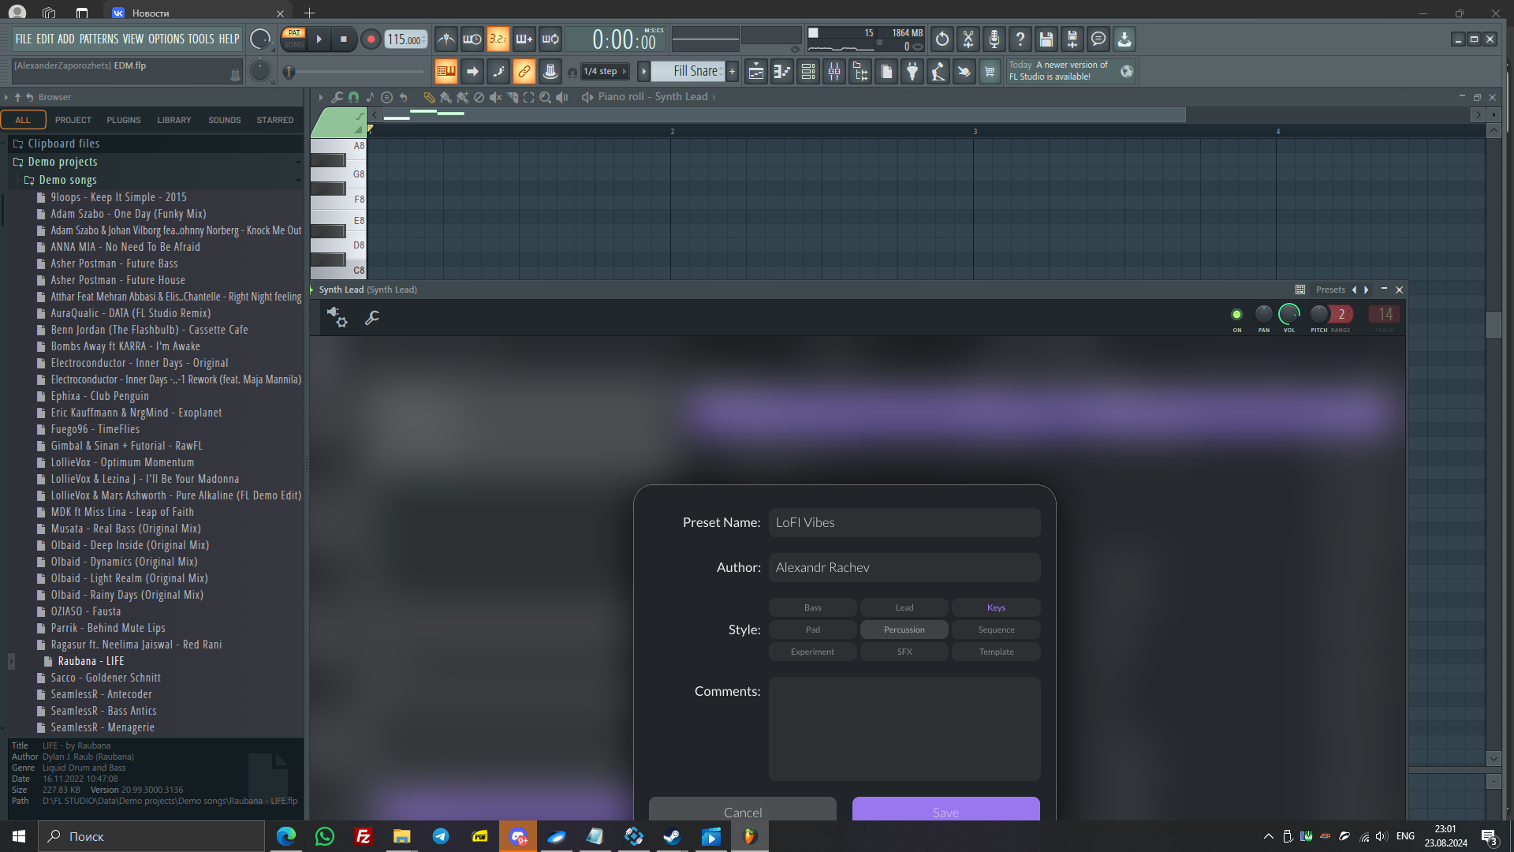
Task: Click the Comments text field
Action: pos(904,728)
